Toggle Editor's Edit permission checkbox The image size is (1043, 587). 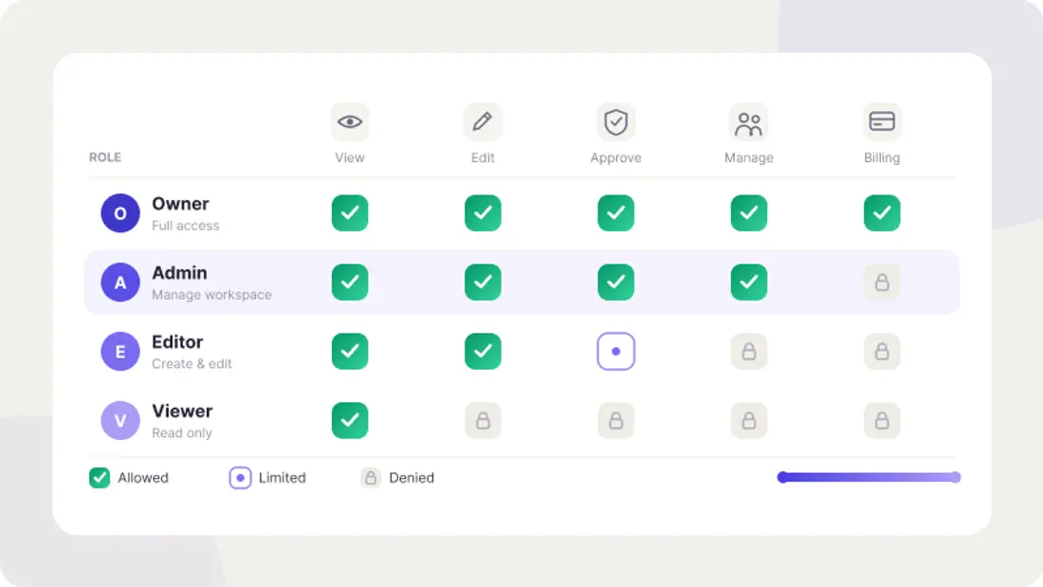(483, 352)
